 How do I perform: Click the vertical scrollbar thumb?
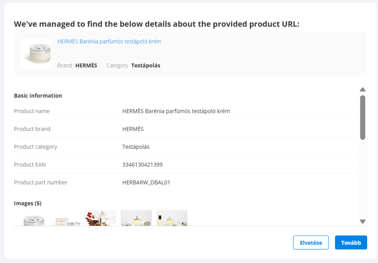pyautogui.click(x=363, y=117)
